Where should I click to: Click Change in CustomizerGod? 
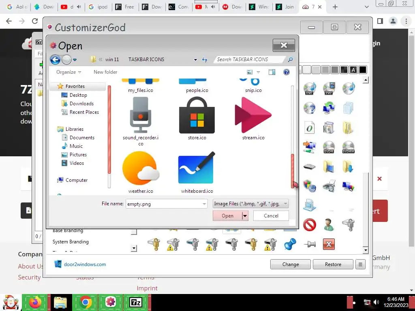(290, 264)
